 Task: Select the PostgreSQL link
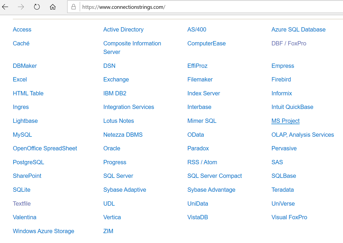pyautogui.click(x=28, y=162)
